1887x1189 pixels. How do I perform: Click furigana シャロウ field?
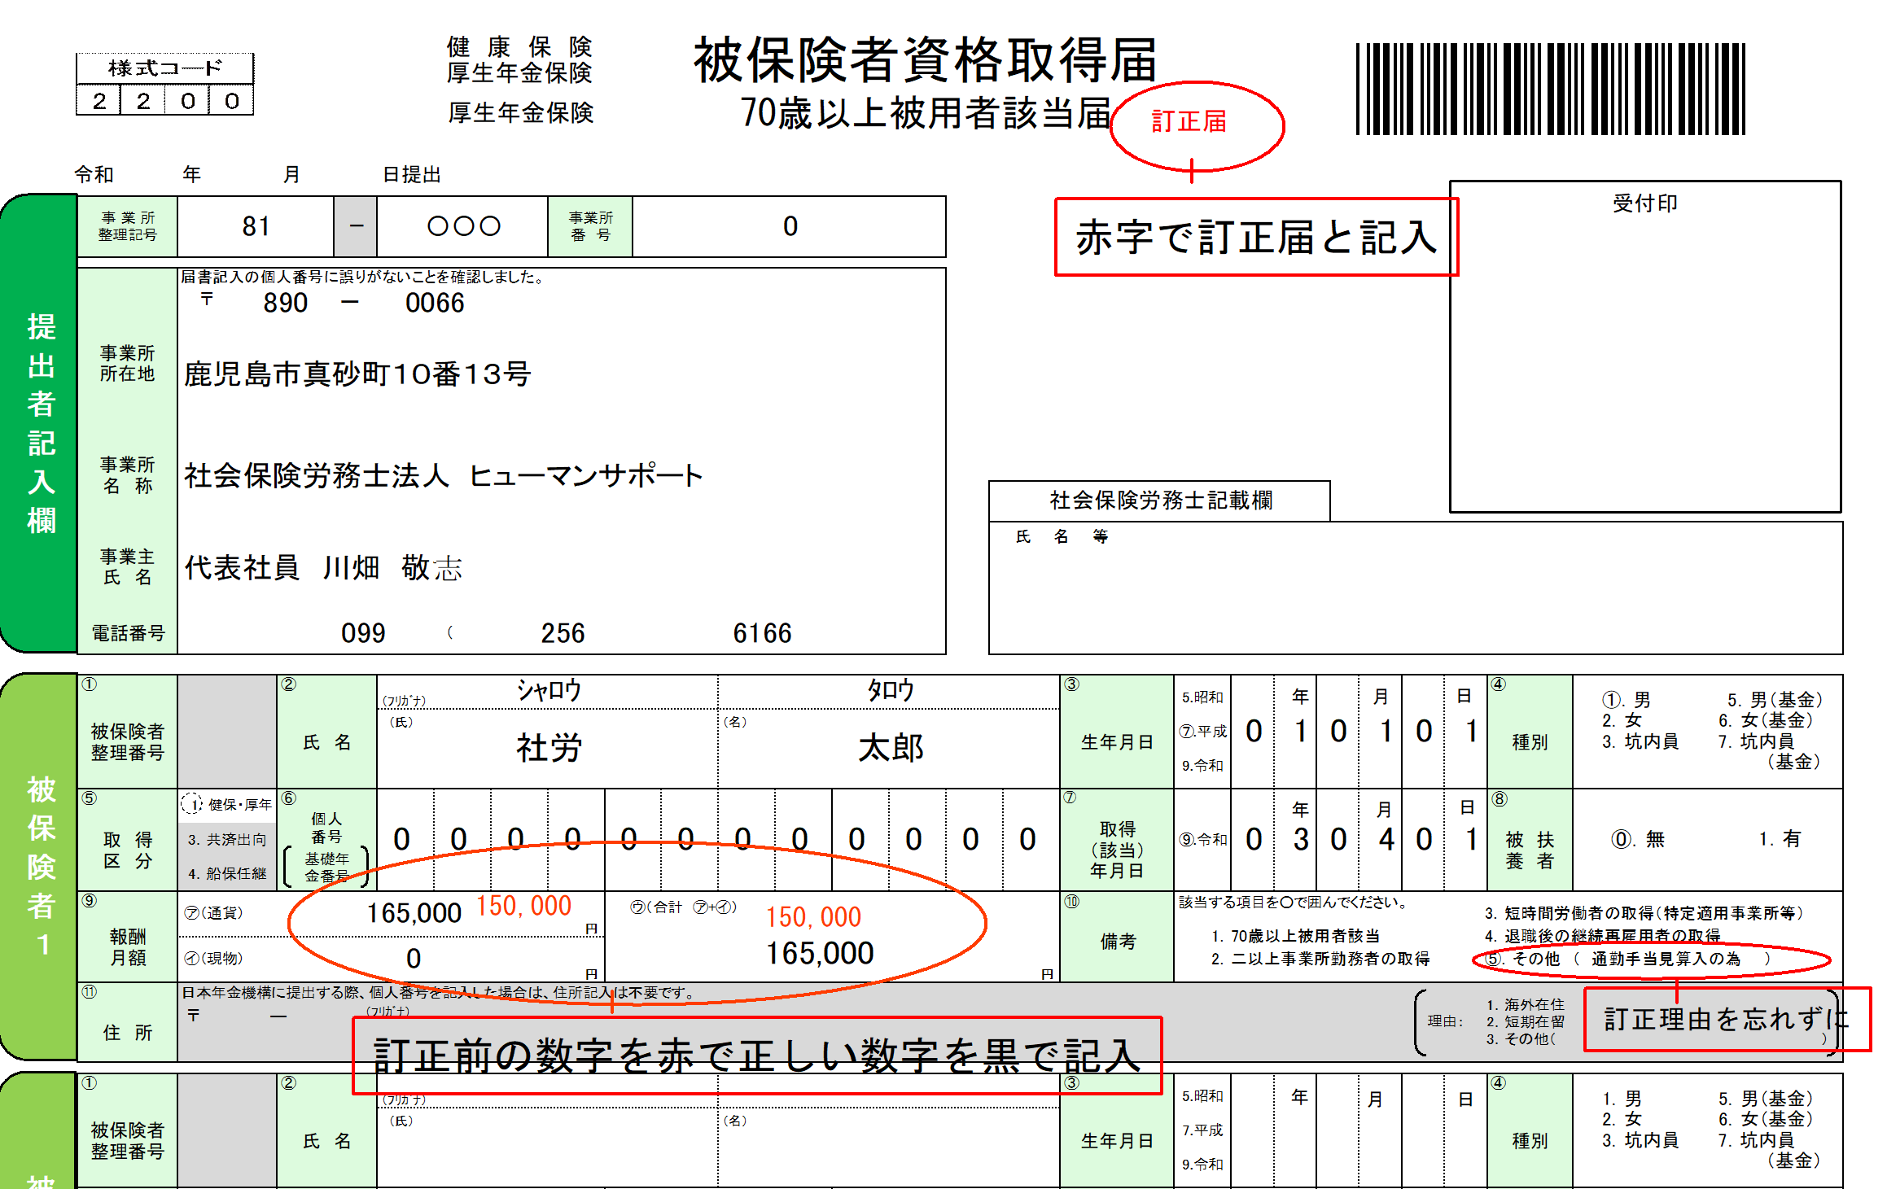coord(549,691)
